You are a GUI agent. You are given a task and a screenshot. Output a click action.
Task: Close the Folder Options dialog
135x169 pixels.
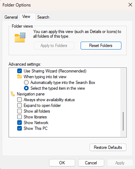pyautogui.click(x=130, y=5)
